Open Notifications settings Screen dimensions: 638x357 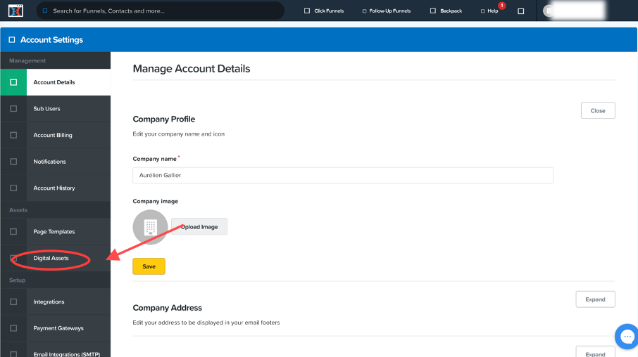tap(56, 161)
